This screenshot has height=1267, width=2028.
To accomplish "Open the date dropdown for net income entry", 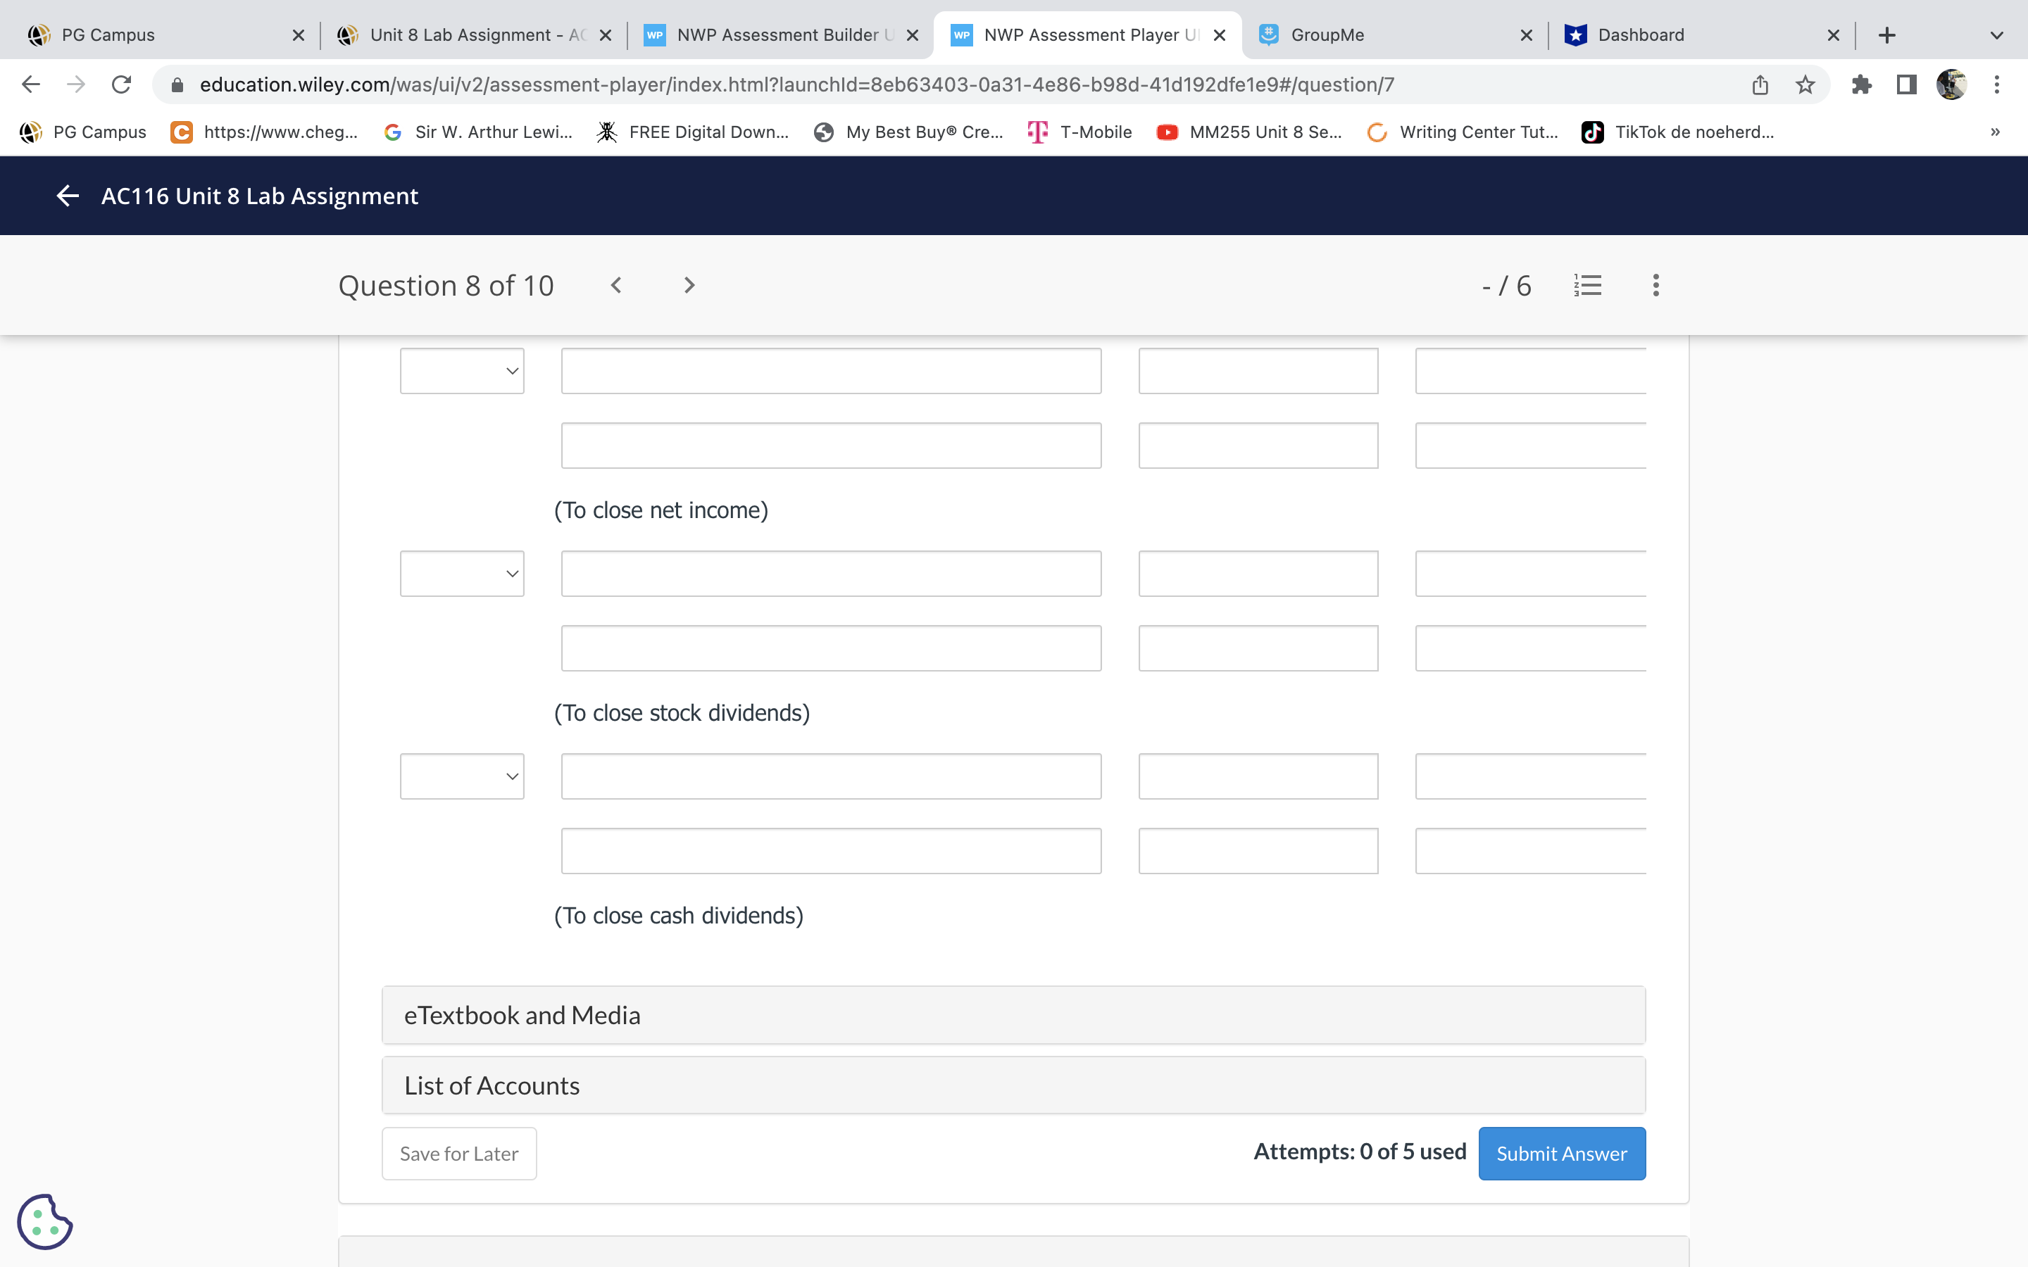I will [462, 371].
